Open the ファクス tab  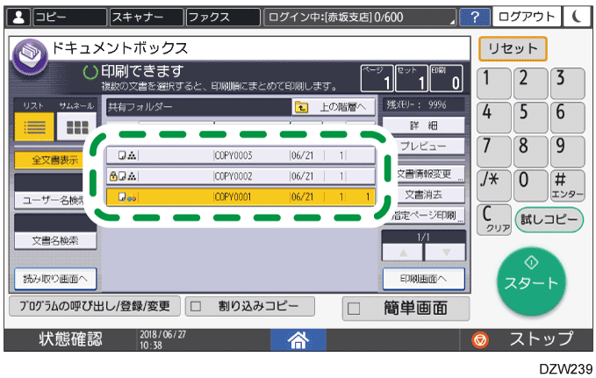tap(223, 17)
